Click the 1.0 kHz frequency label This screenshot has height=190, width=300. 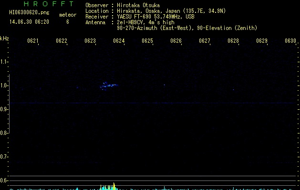coord(4,85)
